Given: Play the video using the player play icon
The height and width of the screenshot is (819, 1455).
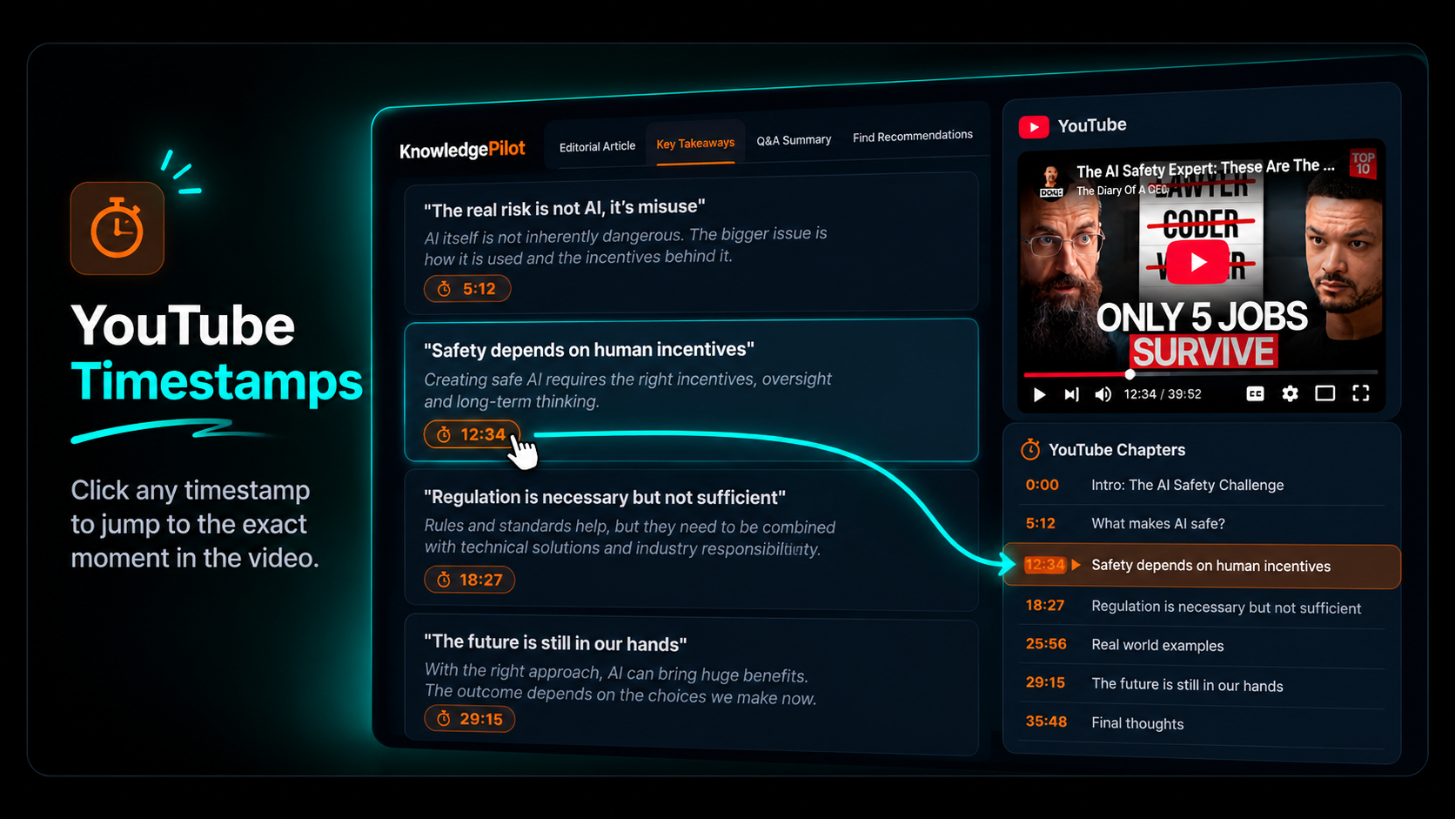Looking at the screenshot, I should 1039,394.
